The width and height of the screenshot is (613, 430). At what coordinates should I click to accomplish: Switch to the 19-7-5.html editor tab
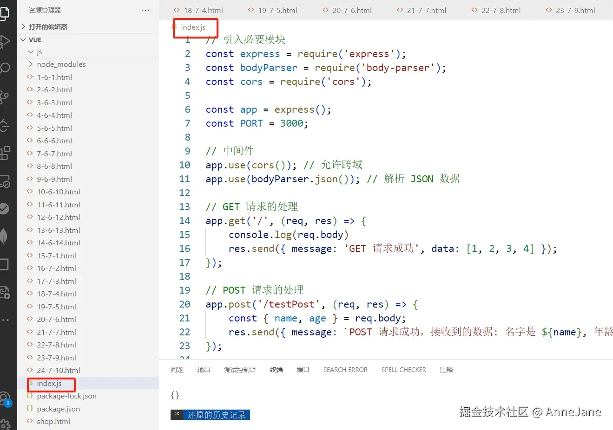(x=272, y=10)
